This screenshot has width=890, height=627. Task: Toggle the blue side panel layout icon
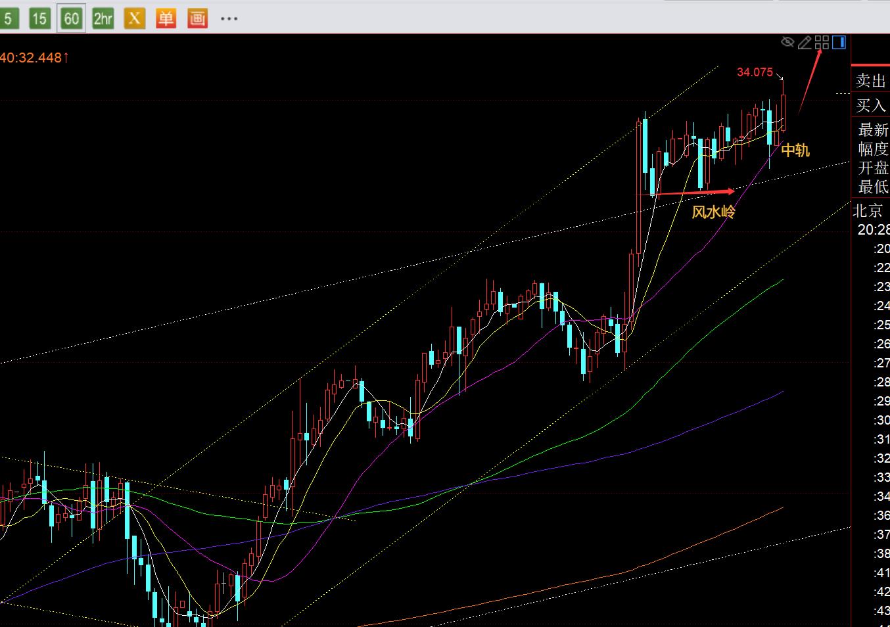tap(839, 43)
